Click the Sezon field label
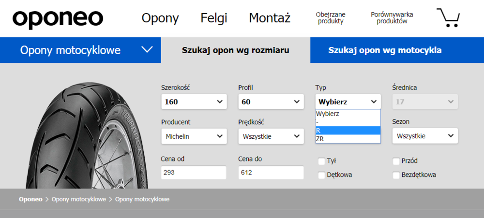 click(401, 122)
